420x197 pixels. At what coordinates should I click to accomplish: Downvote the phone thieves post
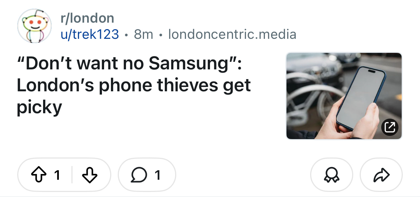pos(90,175)
